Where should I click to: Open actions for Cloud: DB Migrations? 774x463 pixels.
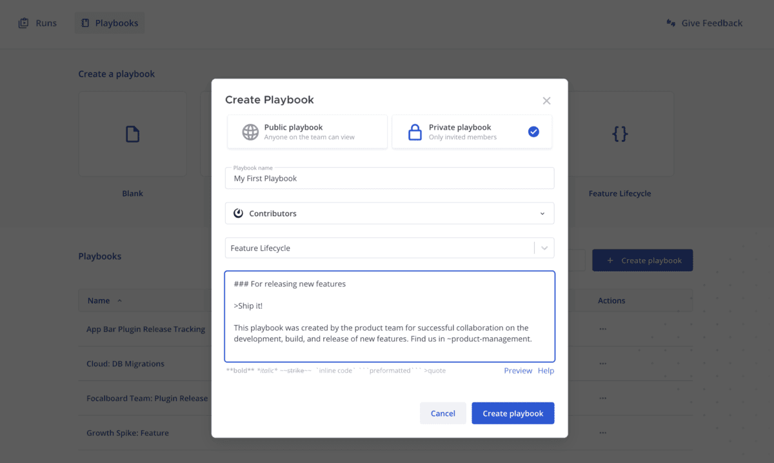coord(602,363)
